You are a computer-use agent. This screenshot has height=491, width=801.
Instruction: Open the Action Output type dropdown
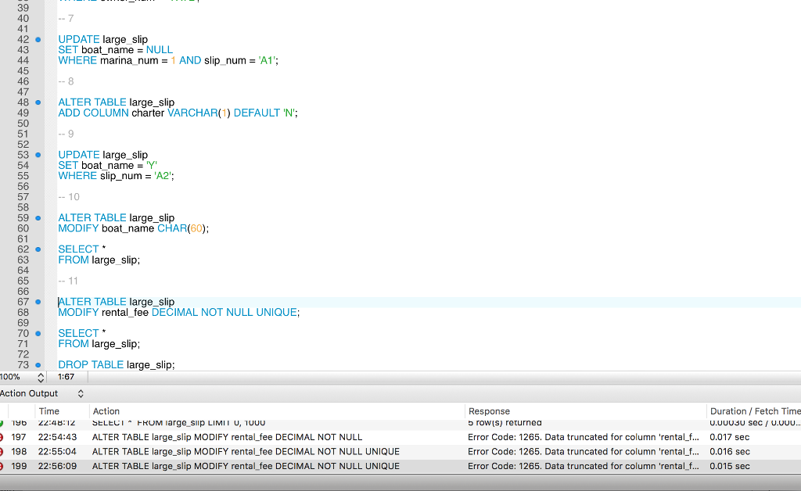81,393
